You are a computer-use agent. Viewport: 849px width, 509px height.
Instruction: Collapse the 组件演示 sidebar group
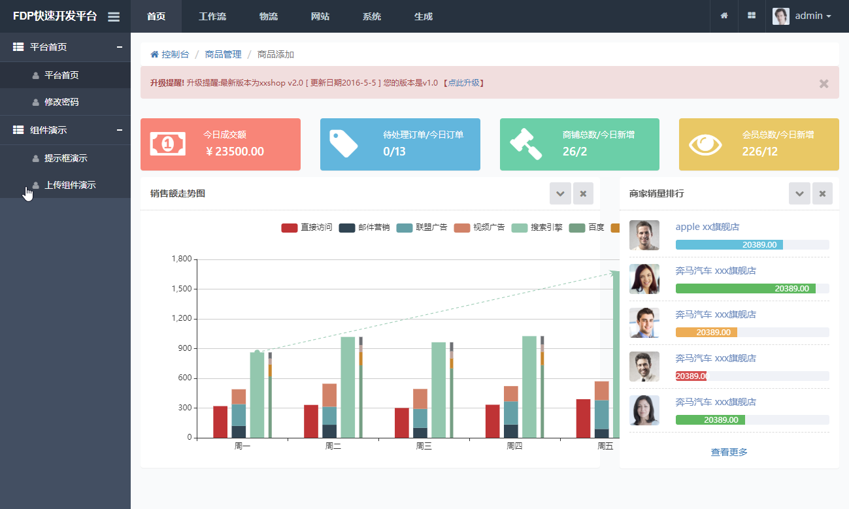(120, 130)
